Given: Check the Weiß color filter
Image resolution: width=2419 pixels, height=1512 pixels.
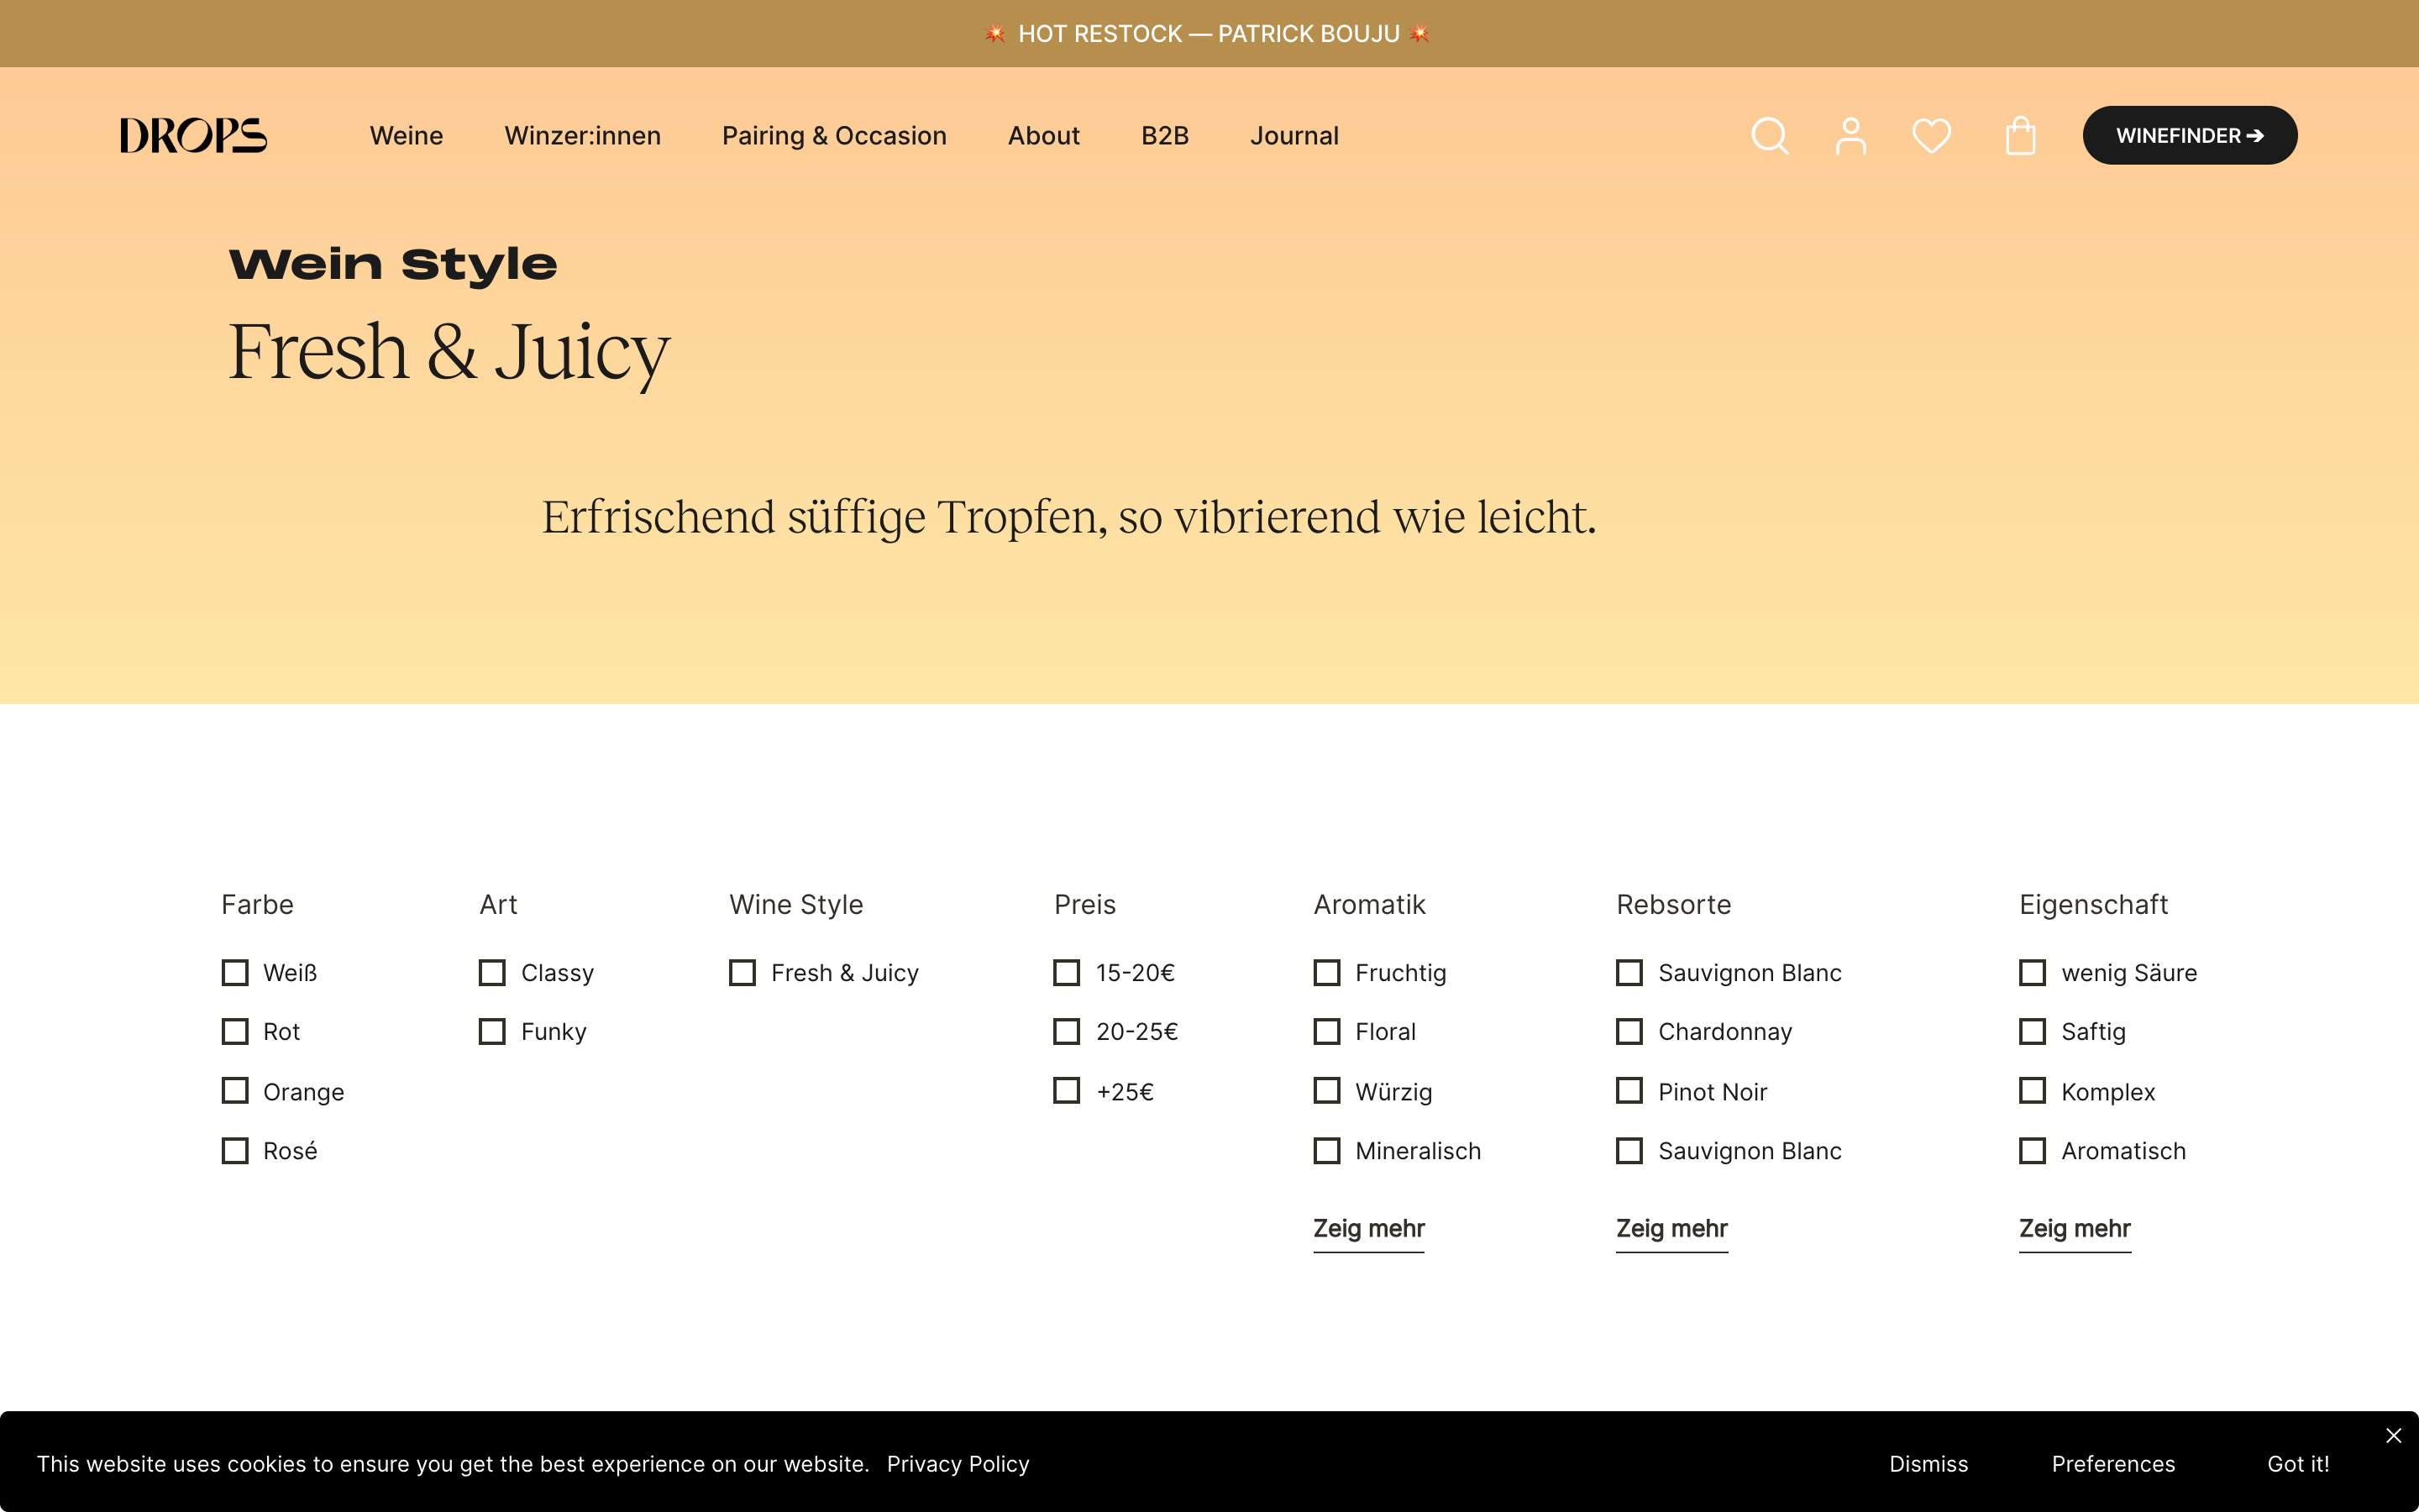Looking at the screenshot, I should tap(234, 972).
